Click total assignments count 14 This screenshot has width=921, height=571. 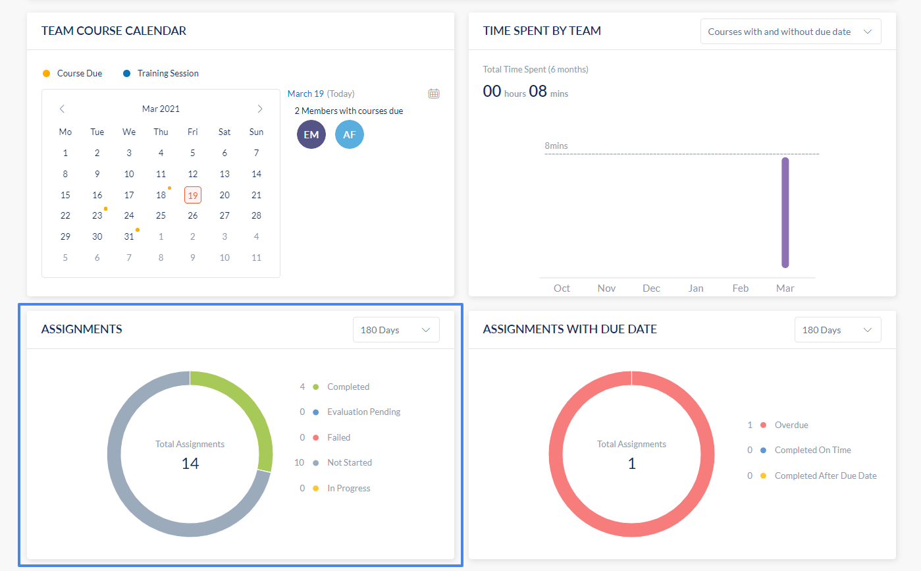(190, 463)
